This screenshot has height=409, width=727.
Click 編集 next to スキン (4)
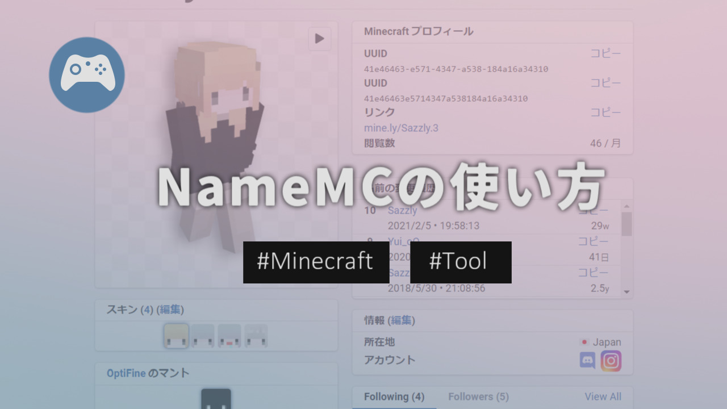170,310
